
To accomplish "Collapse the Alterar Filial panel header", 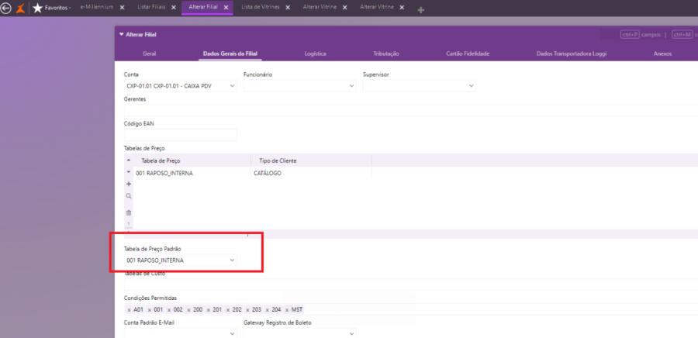I will point(122,34).
